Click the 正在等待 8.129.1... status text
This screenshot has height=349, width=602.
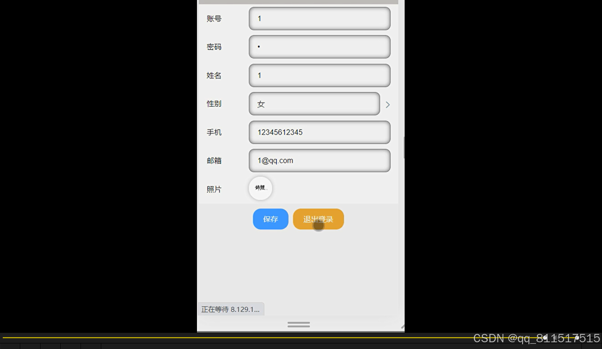[231, 309]
